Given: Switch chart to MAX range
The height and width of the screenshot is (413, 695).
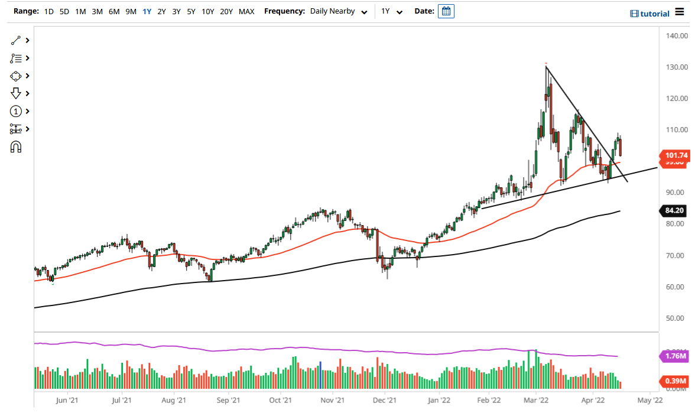Looking at the screenshot, I should pyautogui.click(x=246, y=11).
